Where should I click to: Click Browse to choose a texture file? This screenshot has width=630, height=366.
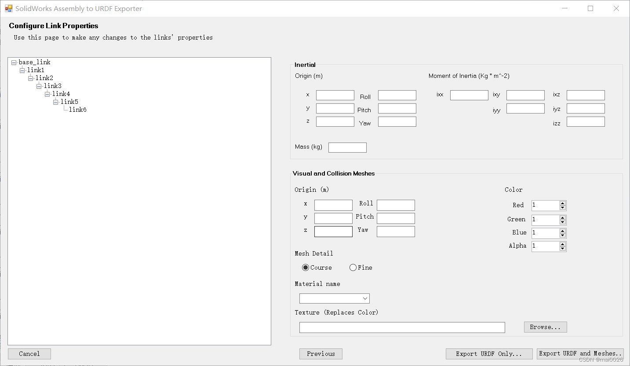[x=545, y=327]
